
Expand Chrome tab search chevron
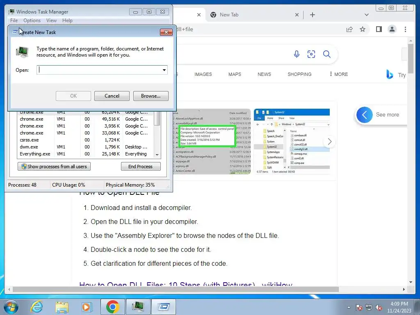tap(367, 15)
